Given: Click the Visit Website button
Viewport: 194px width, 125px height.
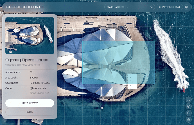Looking at the screenshot, I should [30, 103].
